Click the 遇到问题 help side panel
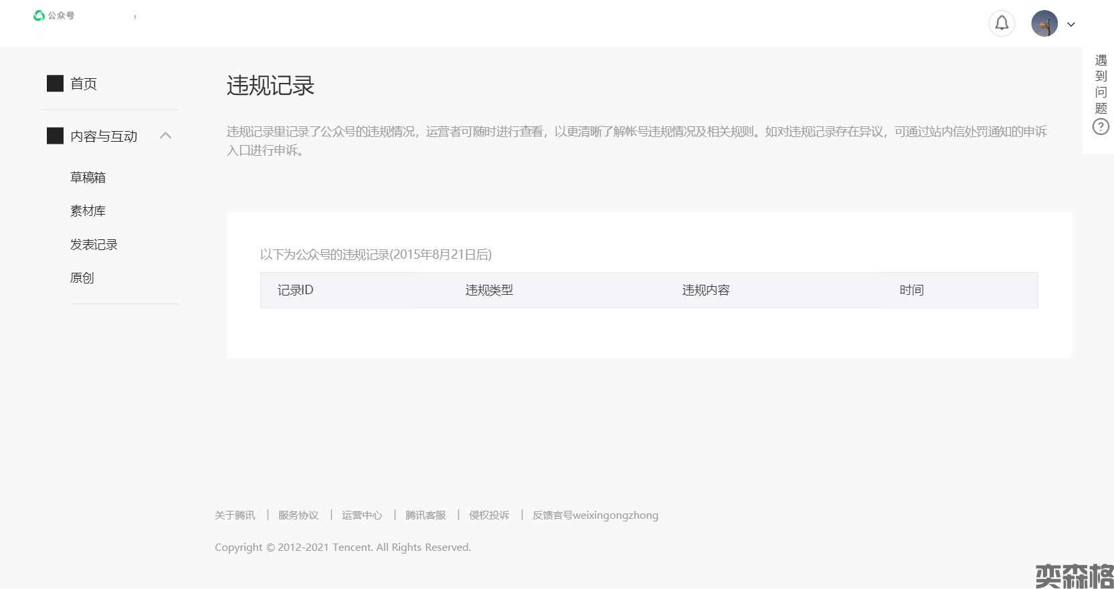 point(1101,84)
